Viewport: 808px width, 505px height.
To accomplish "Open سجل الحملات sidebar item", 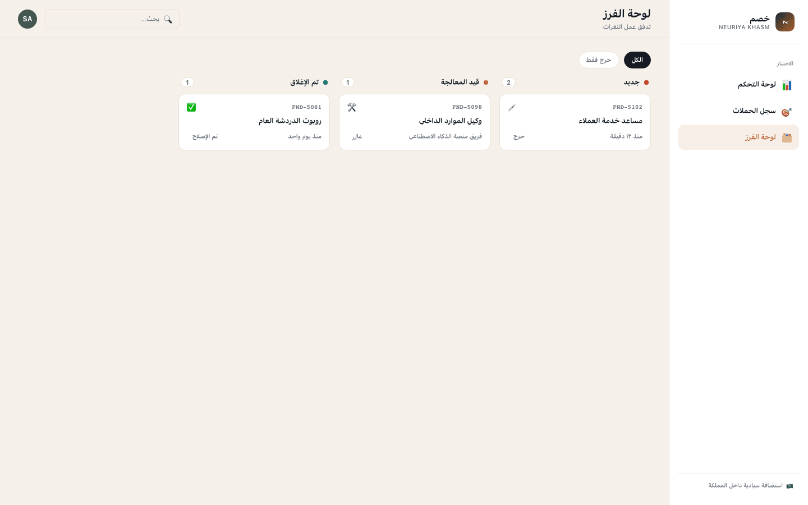I will [738, 111].
